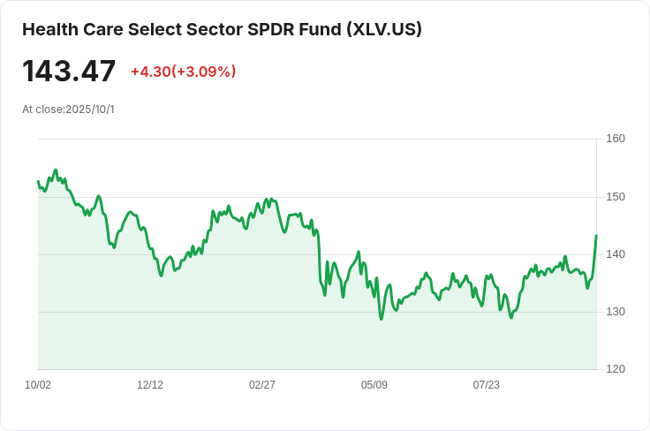This screenshot has width=650, height=431.
Task: Click the 140 y-axis label
Action: [x=616, y=254]
